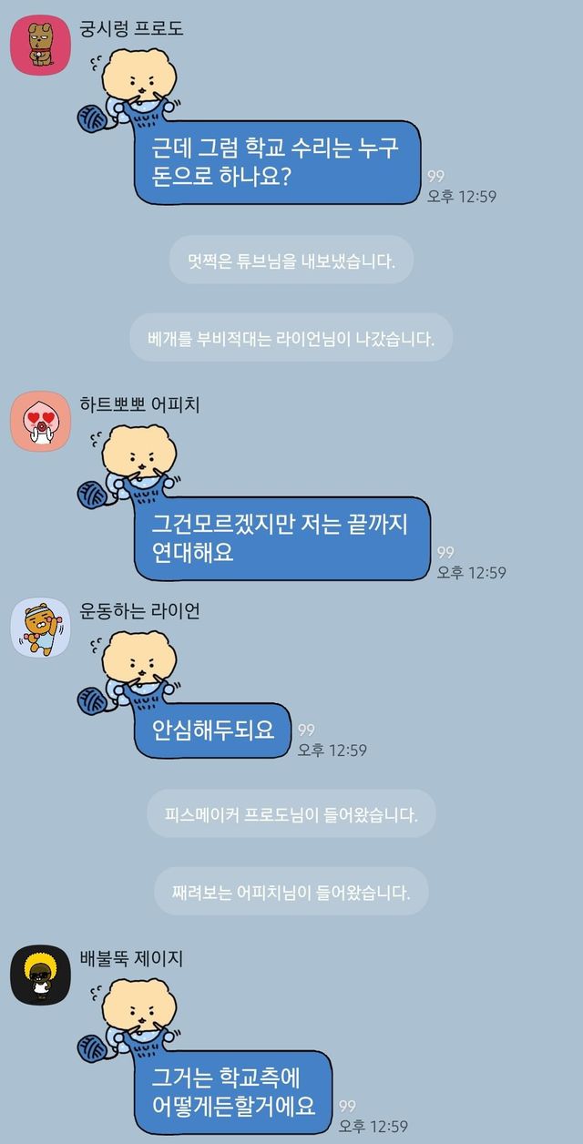The height and width of the screenshot is (1144, 583).
Task: Open 하트뽀뽀 어피치 profile avatar
Action: tap(40, 421)
